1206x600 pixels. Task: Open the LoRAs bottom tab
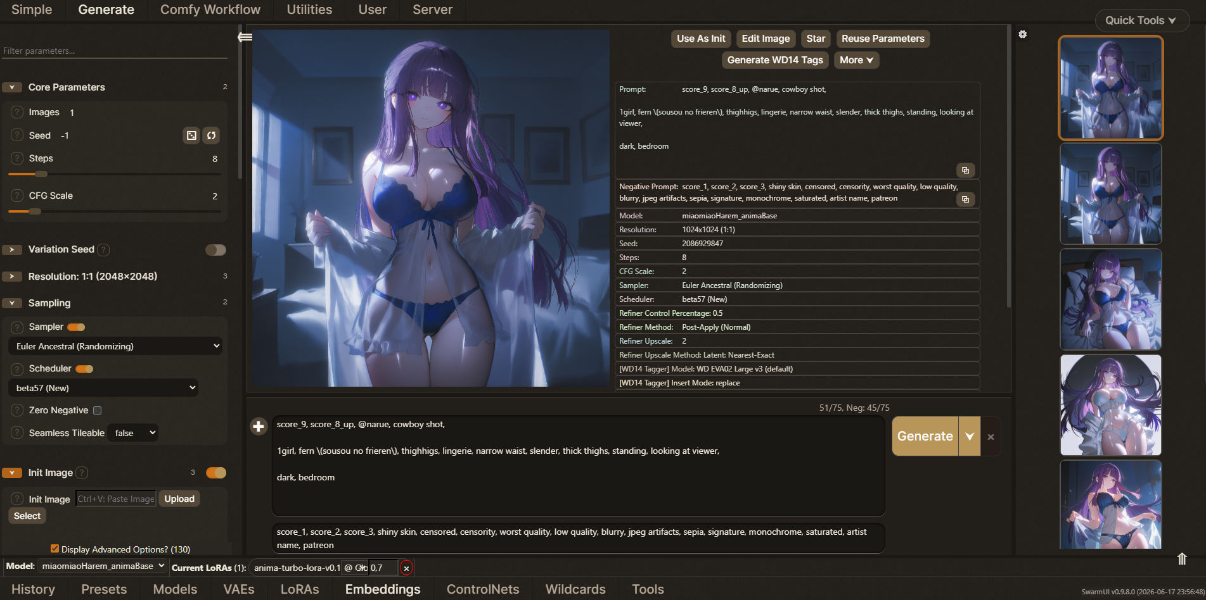click(x=300, y=589)
